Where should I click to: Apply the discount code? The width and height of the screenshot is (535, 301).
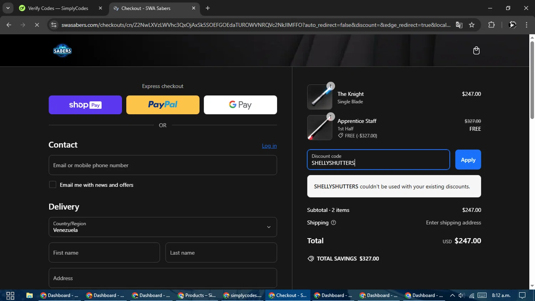tap(468, 160)
